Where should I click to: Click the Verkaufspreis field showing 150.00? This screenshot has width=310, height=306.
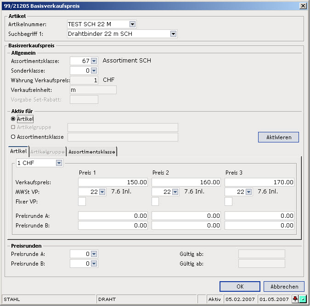(113, 182)
